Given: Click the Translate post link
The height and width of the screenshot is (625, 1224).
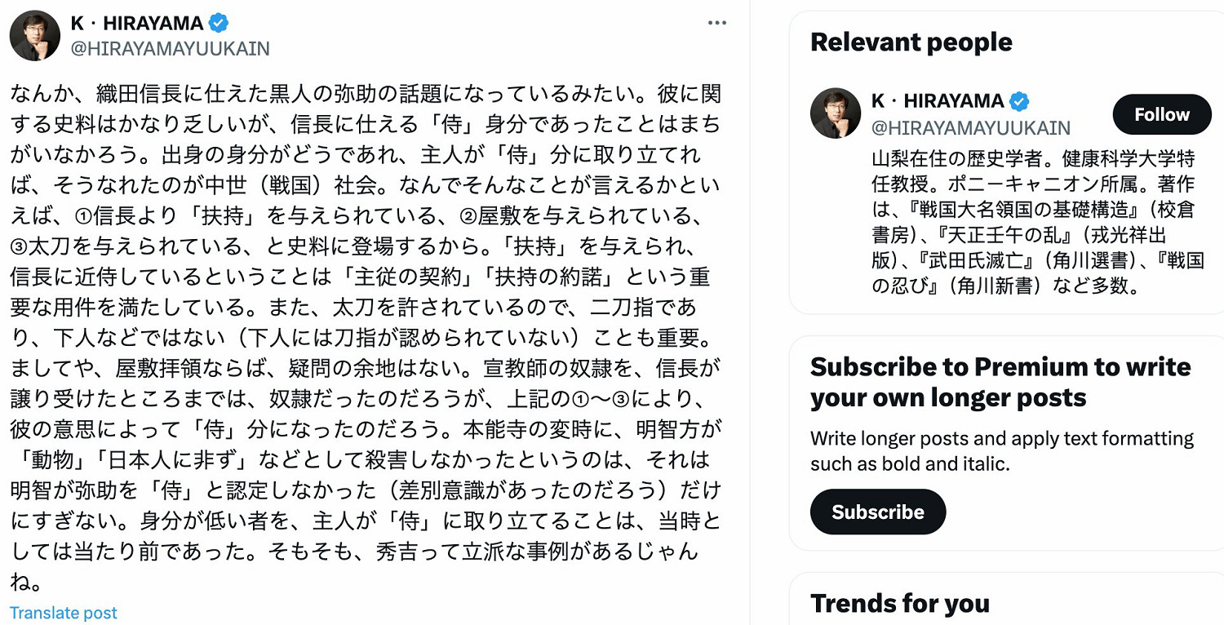Looking at the screenshot, I should coord(62,612).
